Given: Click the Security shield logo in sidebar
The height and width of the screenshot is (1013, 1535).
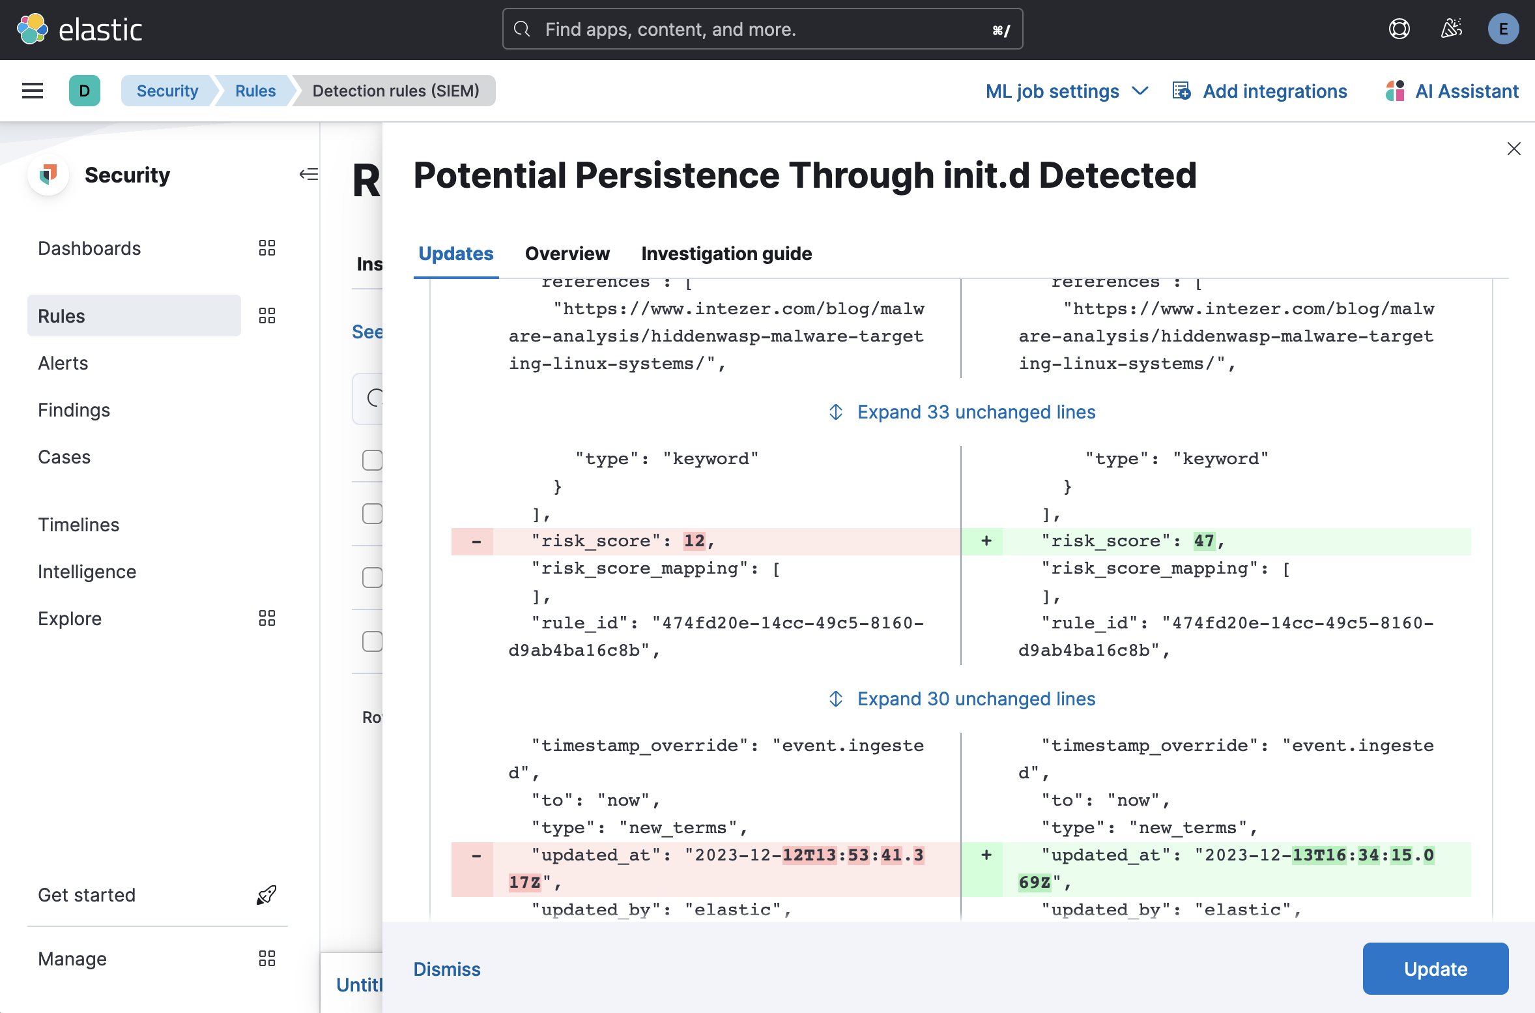Looking at the screenshot, I should (x=48, y=174).
